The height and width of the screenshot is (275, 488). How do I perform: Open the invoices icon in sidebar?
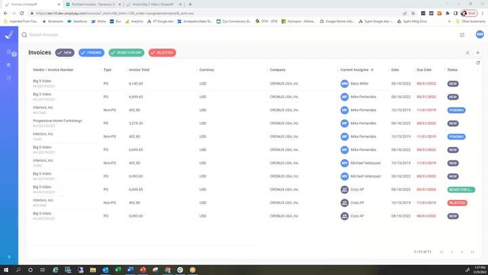click(x=9, y=52)
